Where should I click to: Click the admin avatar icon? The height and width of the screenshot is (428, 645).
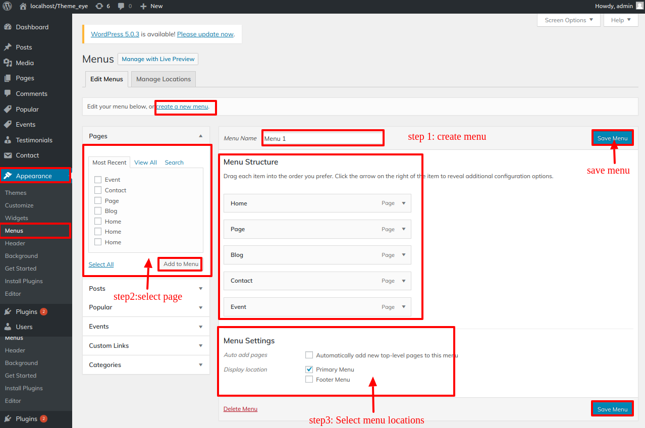tap(639, 6)
